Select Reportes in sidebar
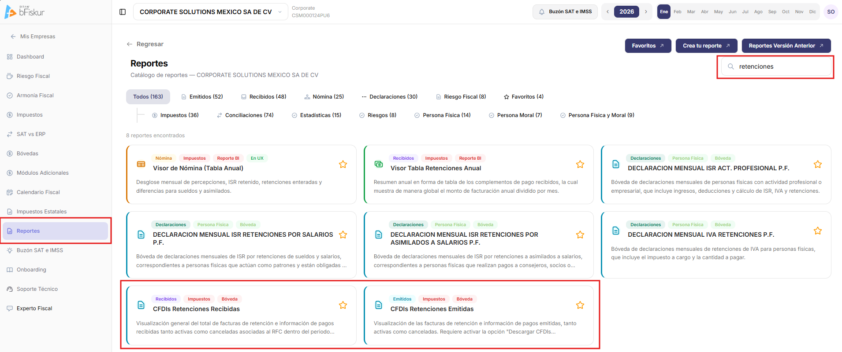Viewport: 842px width, 352px height. point(56,231)
